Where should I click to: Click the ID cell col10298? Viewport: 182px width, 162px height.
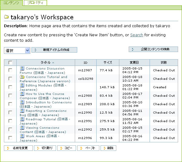click(86, 79)
